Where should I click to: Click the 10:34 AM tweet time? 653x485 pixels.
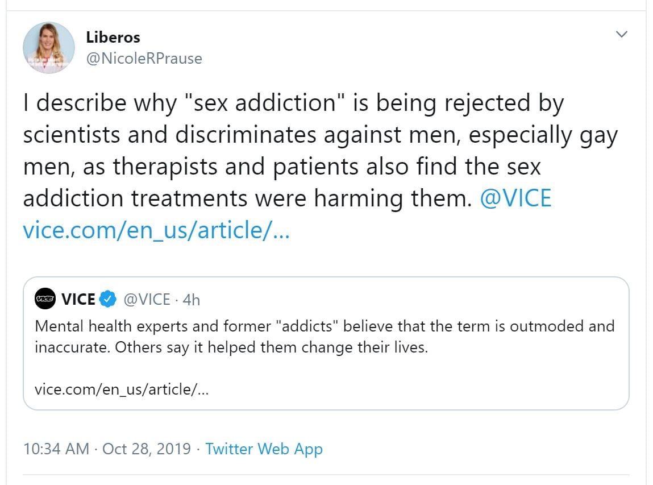tap(56, 449)
